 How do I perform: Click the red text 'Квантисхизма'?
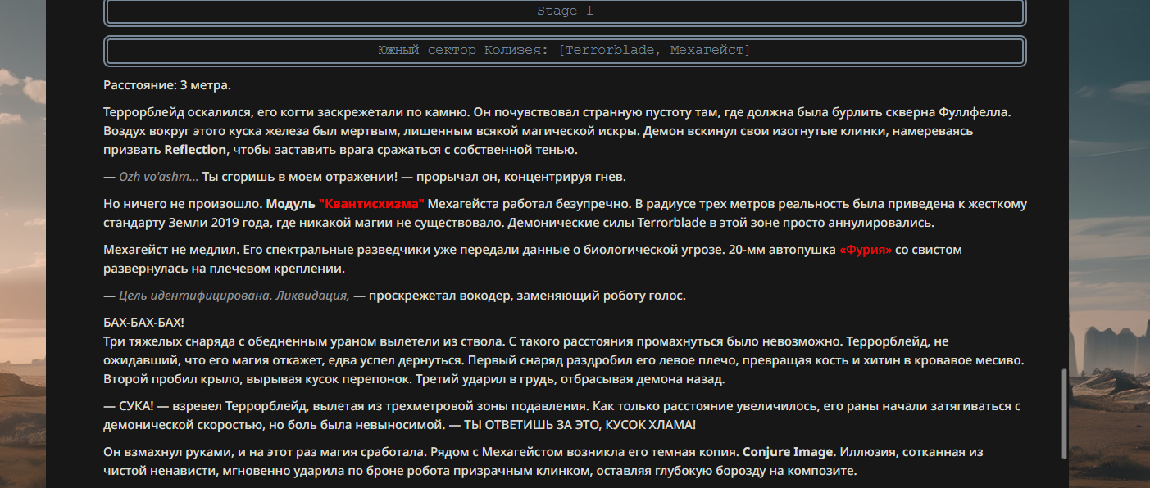click(x=371, y=204)
